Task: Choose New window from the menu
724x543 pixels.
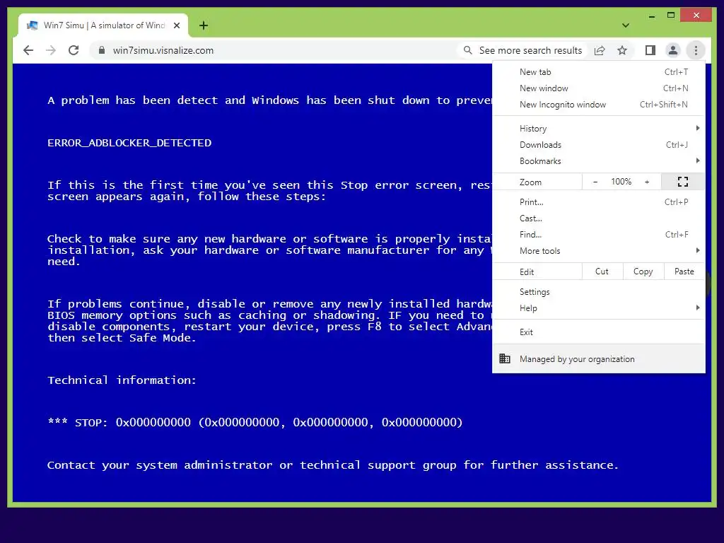Action: click(599, 88)
